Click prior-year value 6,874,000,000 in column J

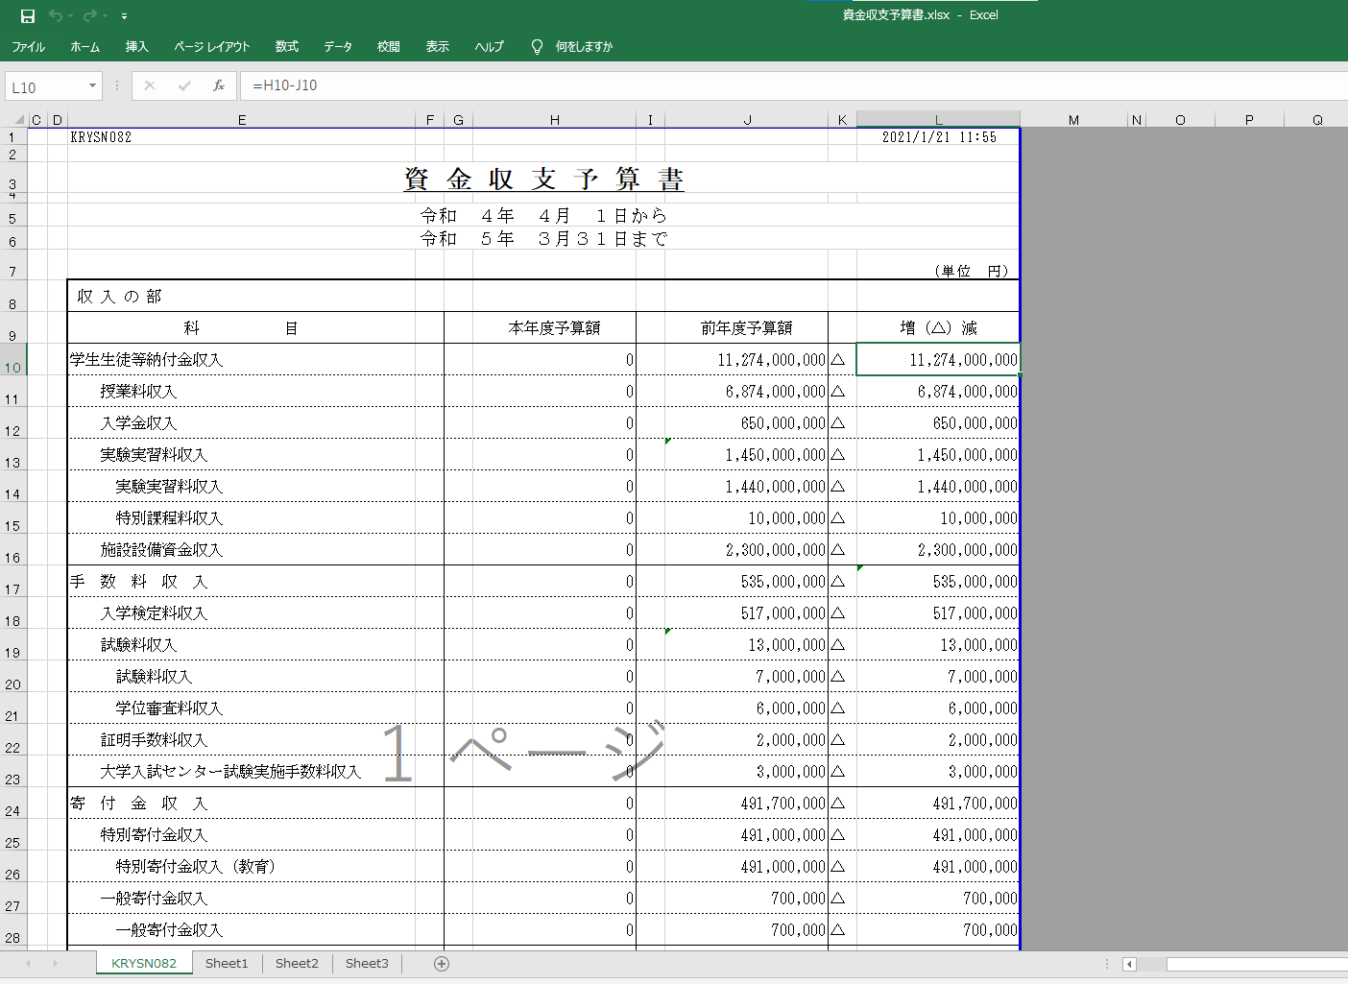pos(775,392)
